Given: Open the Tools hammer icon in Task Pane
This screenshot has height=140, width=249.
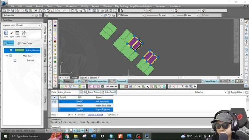Looking at the screenshot, I should pyautogui.click(x=24, y=34).
